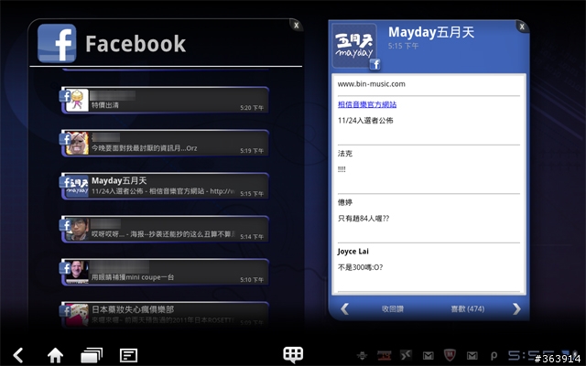586x366 pixels.
Task: Open the app grid launcher icon
Action: point(293,354)
